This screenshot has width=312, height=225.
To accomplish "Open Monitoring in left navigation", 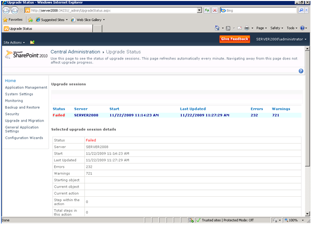I will click(x=14, y=101).
